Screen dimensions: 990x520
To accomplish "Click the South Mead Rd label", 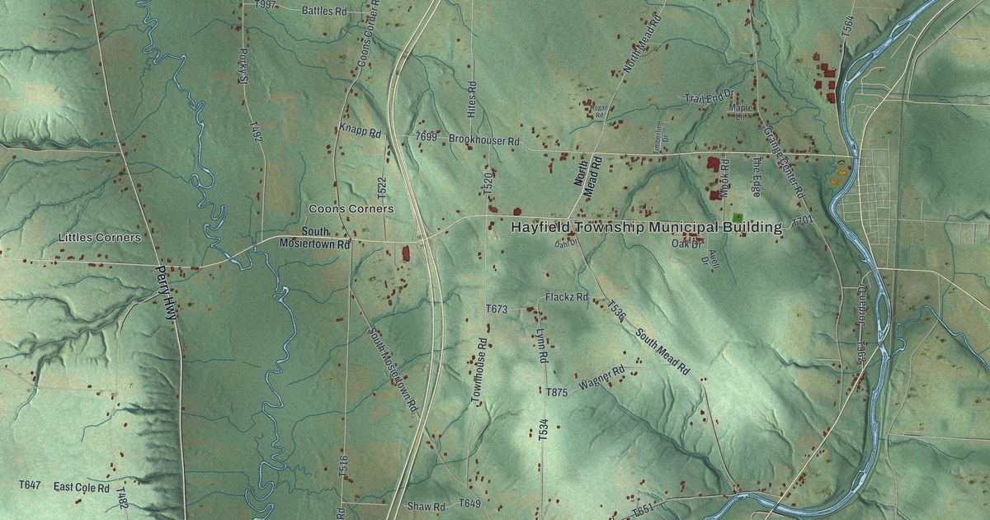I will point(662,351).
